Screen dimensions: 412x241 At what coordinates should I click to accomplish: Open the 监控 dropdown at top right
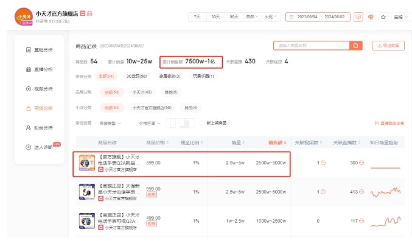(400, 17)
